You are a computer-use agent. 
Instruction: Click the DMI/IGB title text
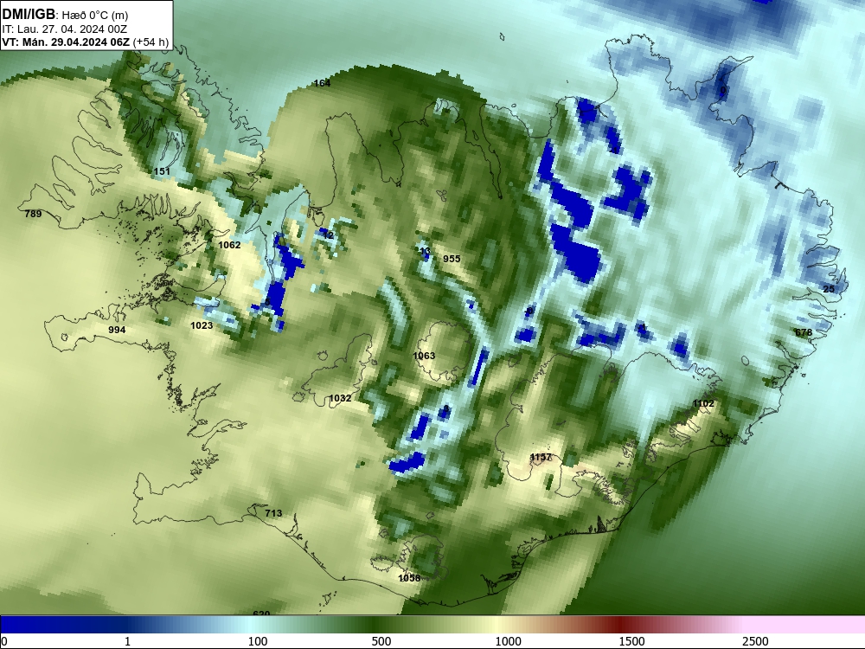[29, 14]
